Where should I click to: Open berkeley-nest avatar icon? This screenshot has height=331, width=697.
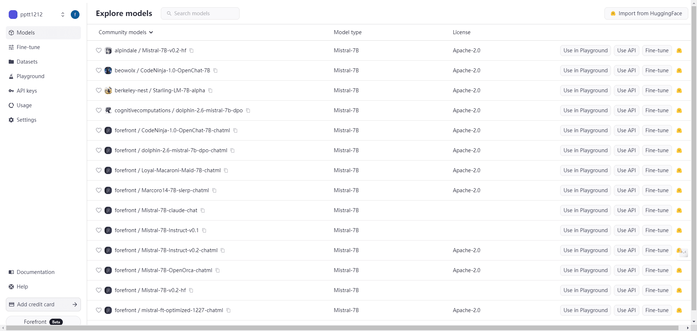(108, 90)
